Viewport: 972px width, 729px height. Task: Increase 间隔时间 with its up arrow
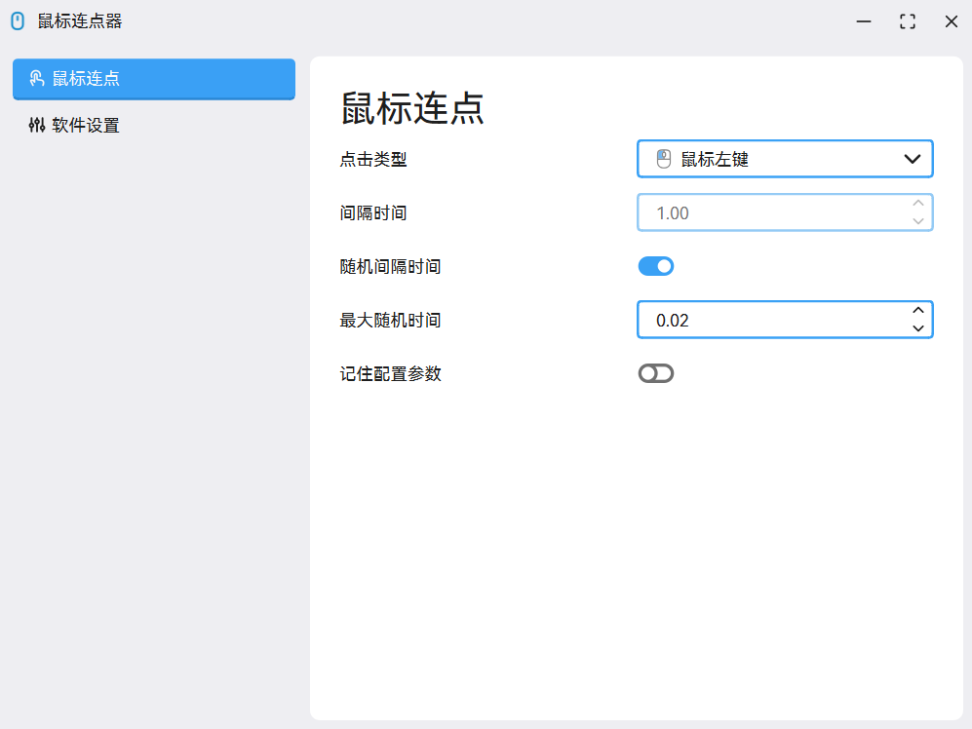918,204
